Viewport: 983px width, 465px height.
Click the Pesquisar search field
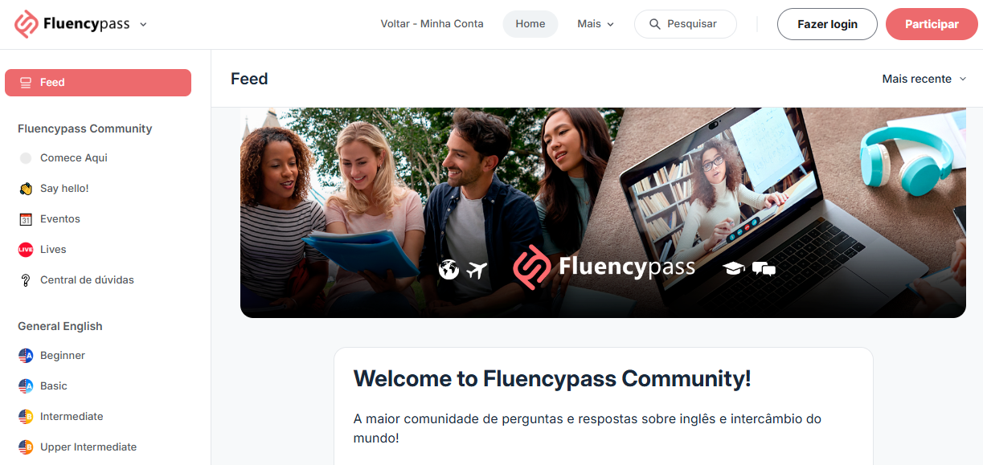[x=686, y=24]
